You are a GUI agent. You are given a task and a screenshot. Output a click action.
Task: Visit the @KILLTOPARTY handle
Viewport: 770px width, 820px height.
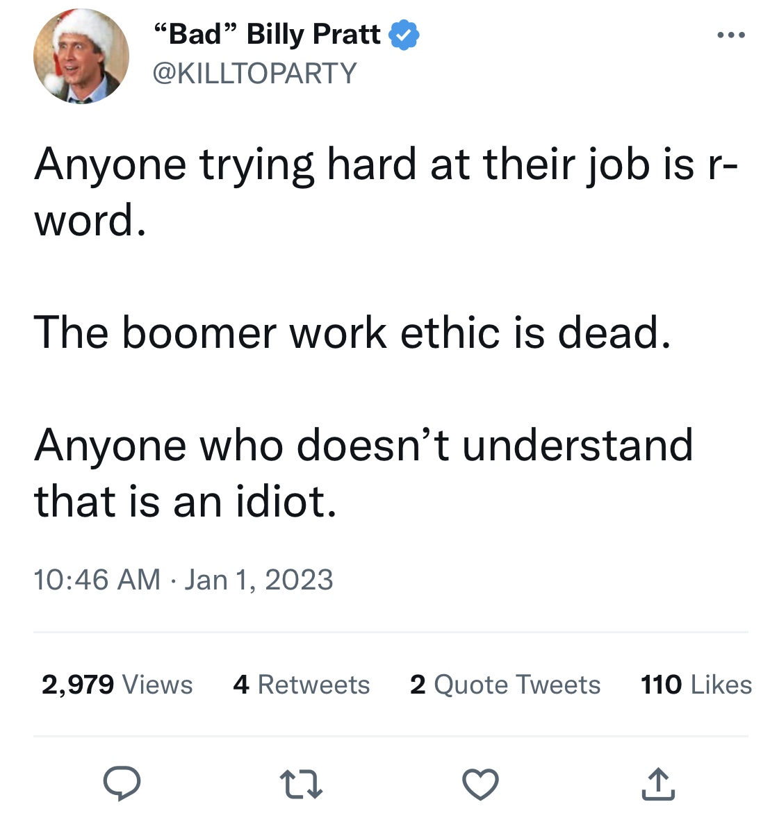click(254, 73)
